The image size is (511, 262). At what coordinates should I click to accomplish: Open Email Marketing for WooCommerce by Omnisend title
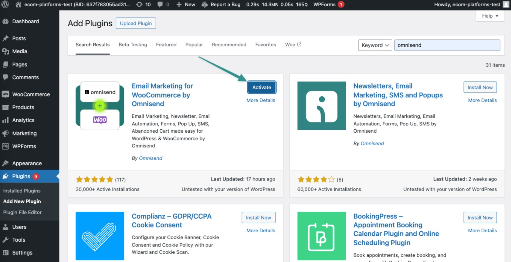point(162,95)
